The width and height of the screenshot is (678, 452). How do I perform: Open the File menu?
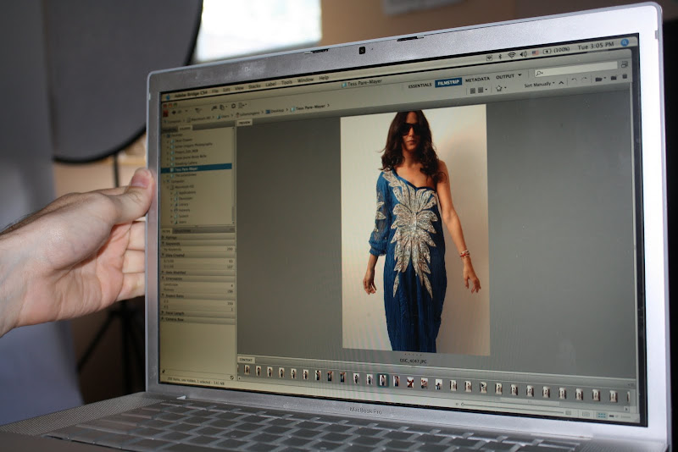[x=215, y=91]
